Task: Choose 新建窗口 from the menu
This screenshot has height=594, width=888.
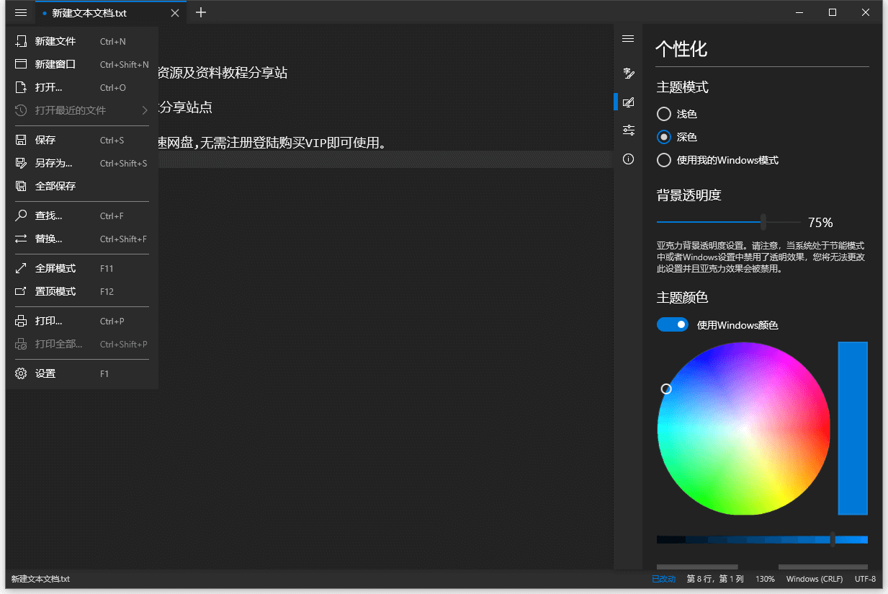Action: 81,65
